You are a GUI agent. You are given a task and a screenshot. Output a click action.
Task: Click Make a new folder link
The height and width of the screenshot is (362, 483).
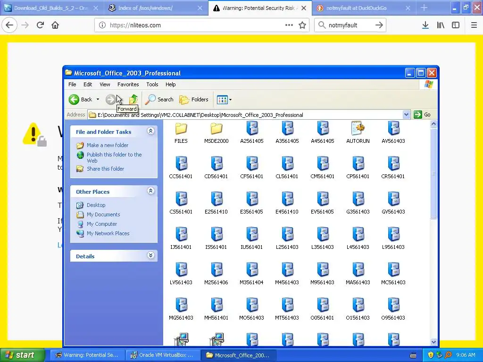point(108,145)
